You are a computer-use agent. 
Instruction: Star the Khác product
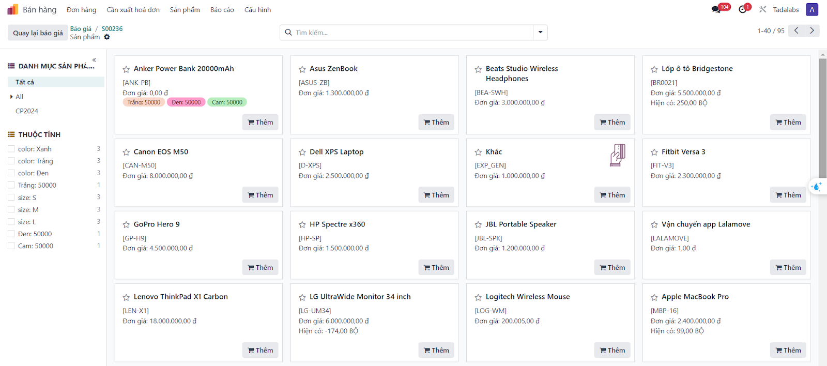click(x=478, y=152)
